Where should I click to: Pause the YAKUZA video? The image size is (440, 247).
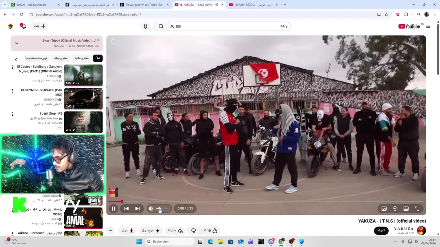[x=113, y=209]
